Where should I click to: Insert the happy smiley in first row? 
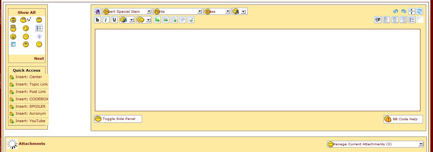coord(39,20)
